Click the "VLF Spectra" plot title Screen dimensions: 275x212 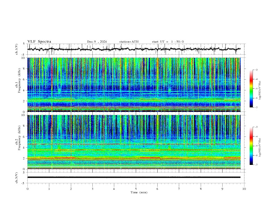click(x=39, y=42)
